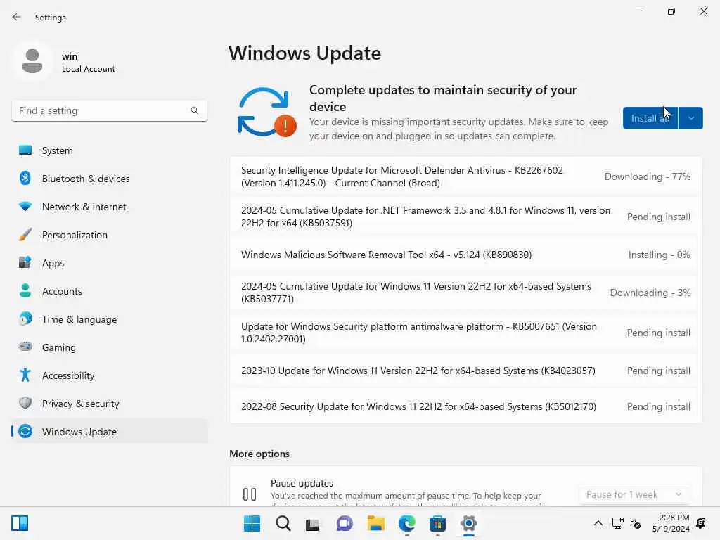
Task: Click the Personalization paintbrush icon
Action: 25,235
